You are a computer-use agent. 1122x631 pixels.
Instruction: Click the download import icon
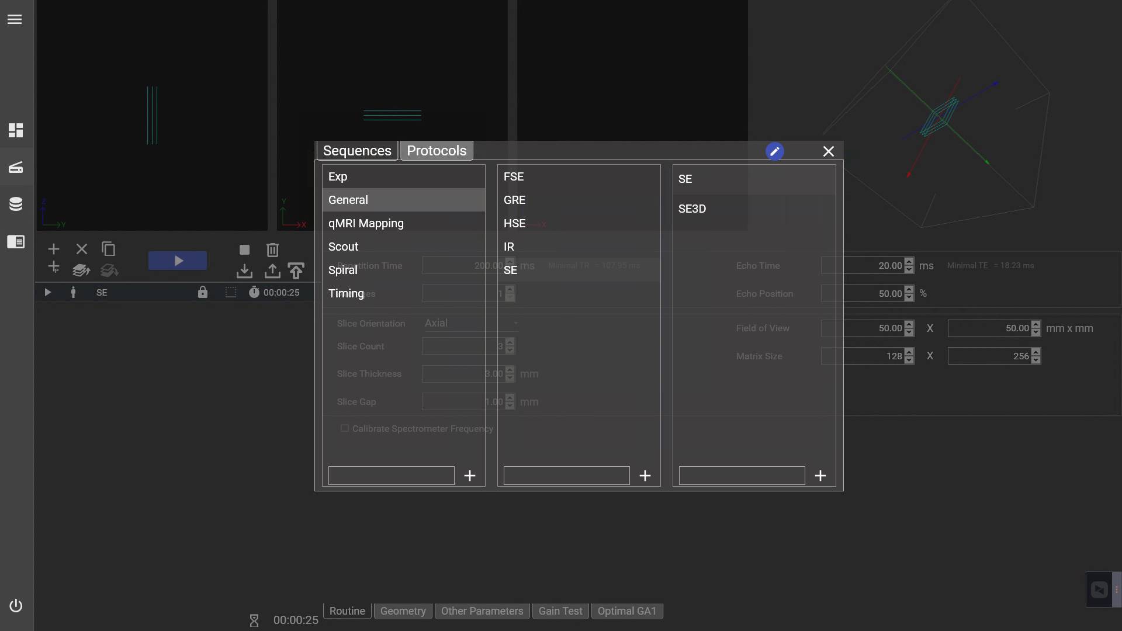[x=244, y=271]
